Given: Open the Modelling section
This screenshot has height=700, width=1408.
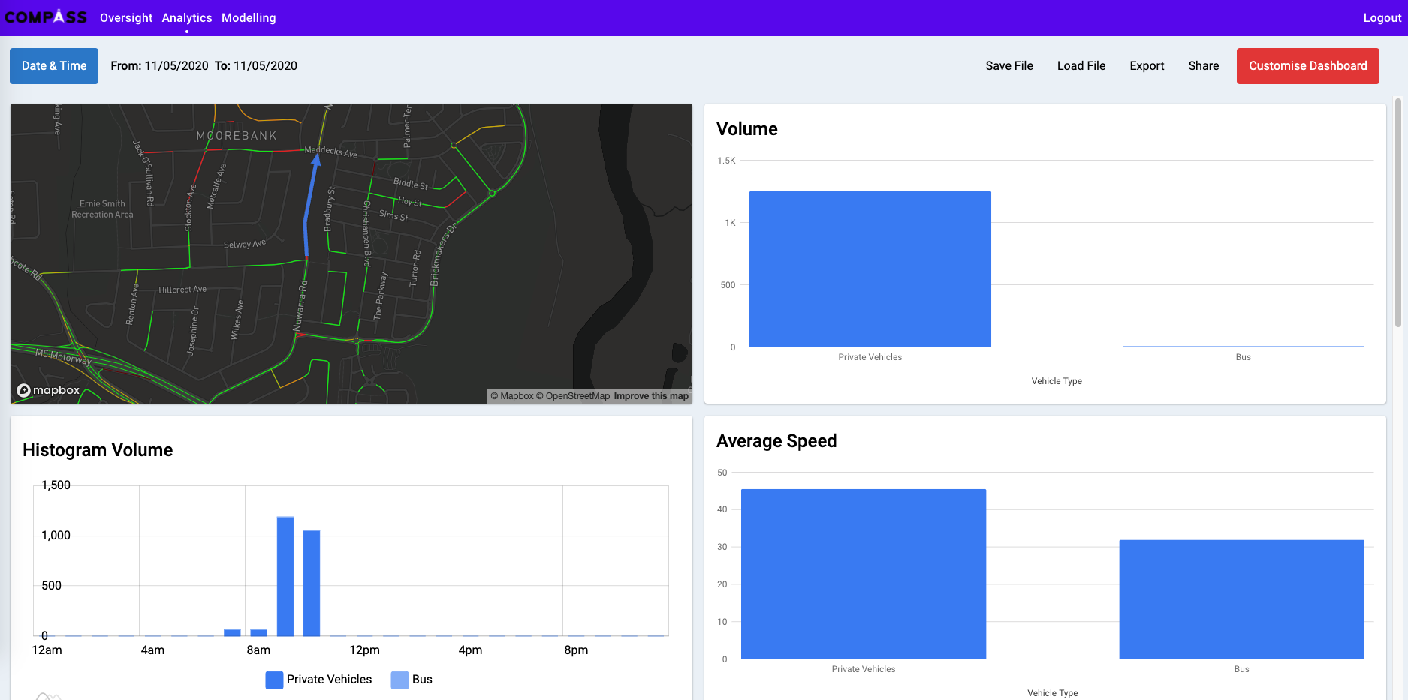Looking at the screenshot, I should tap(249, 17).
